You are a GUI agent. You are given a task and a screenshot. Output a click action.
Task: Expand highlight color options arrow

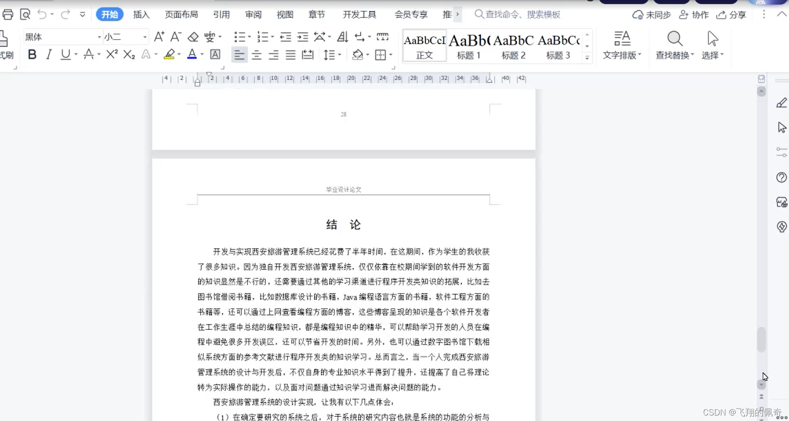point(179,55)
